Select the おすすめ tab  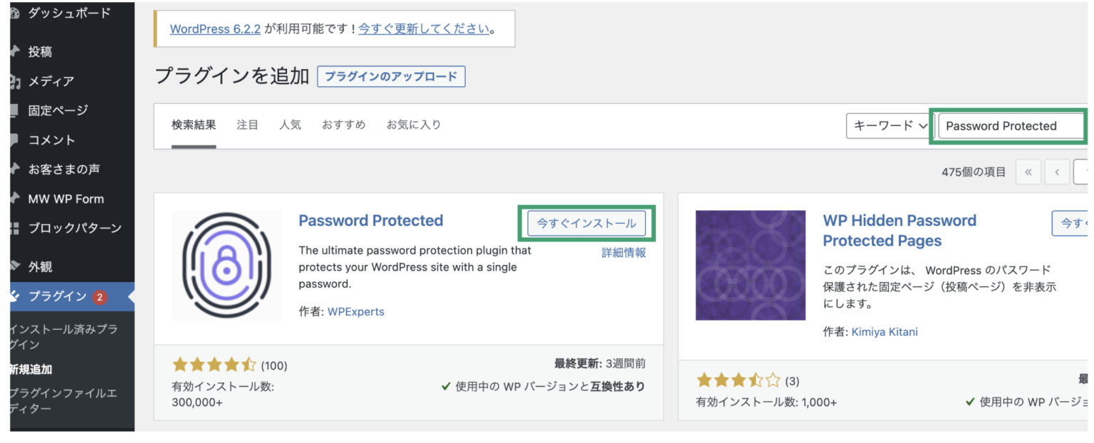point(343,124)
